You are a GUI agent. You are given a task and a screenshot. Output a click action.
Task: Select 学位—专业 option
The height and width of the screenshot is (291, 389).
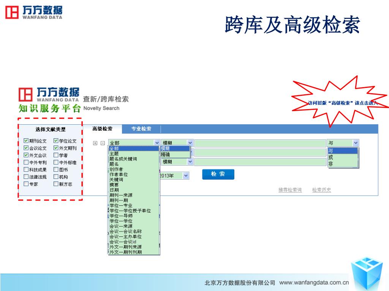[133, 206]
